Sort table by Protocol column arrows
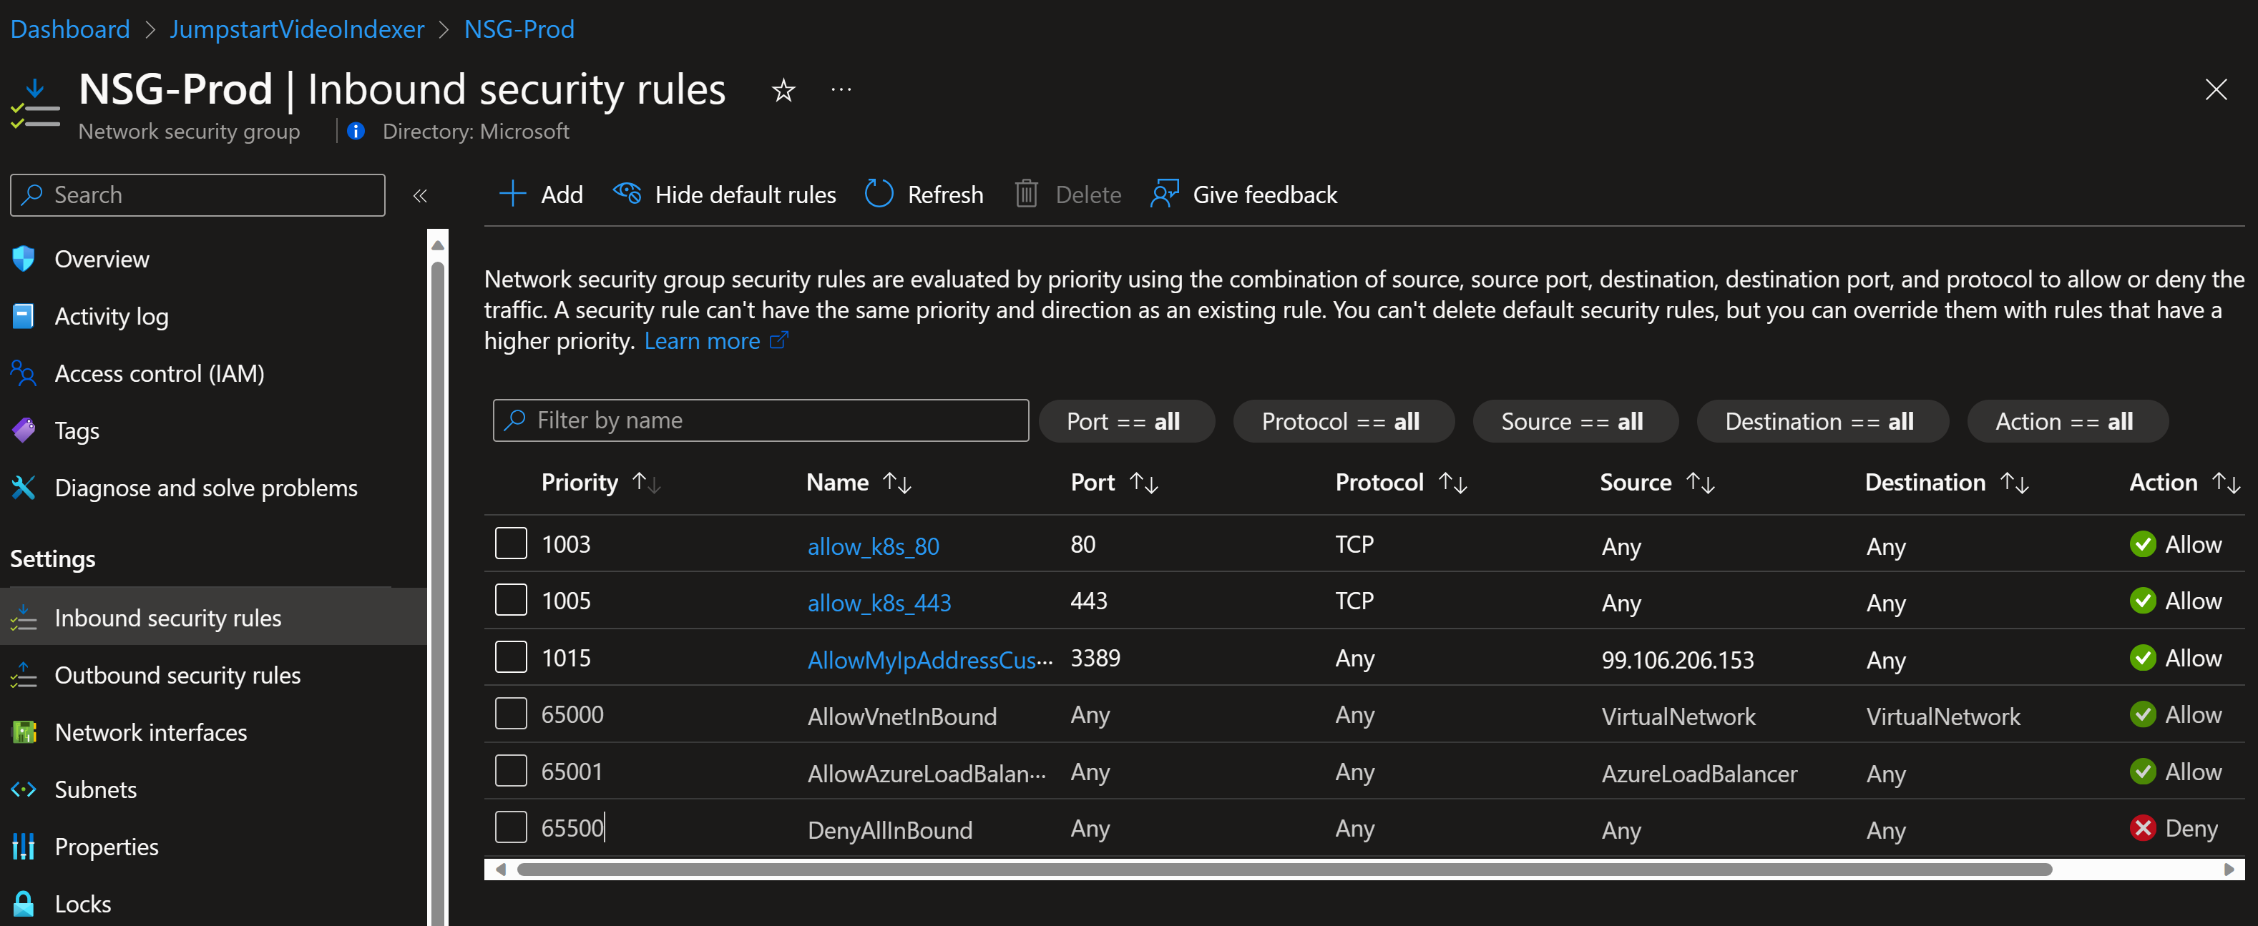Image resolution: width=2258 pixels, height=926 pixels. [x=1452, y=483]
